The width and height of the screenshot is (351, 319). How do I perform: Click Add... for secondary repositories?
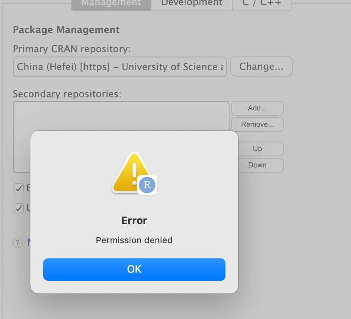point(257,108)
